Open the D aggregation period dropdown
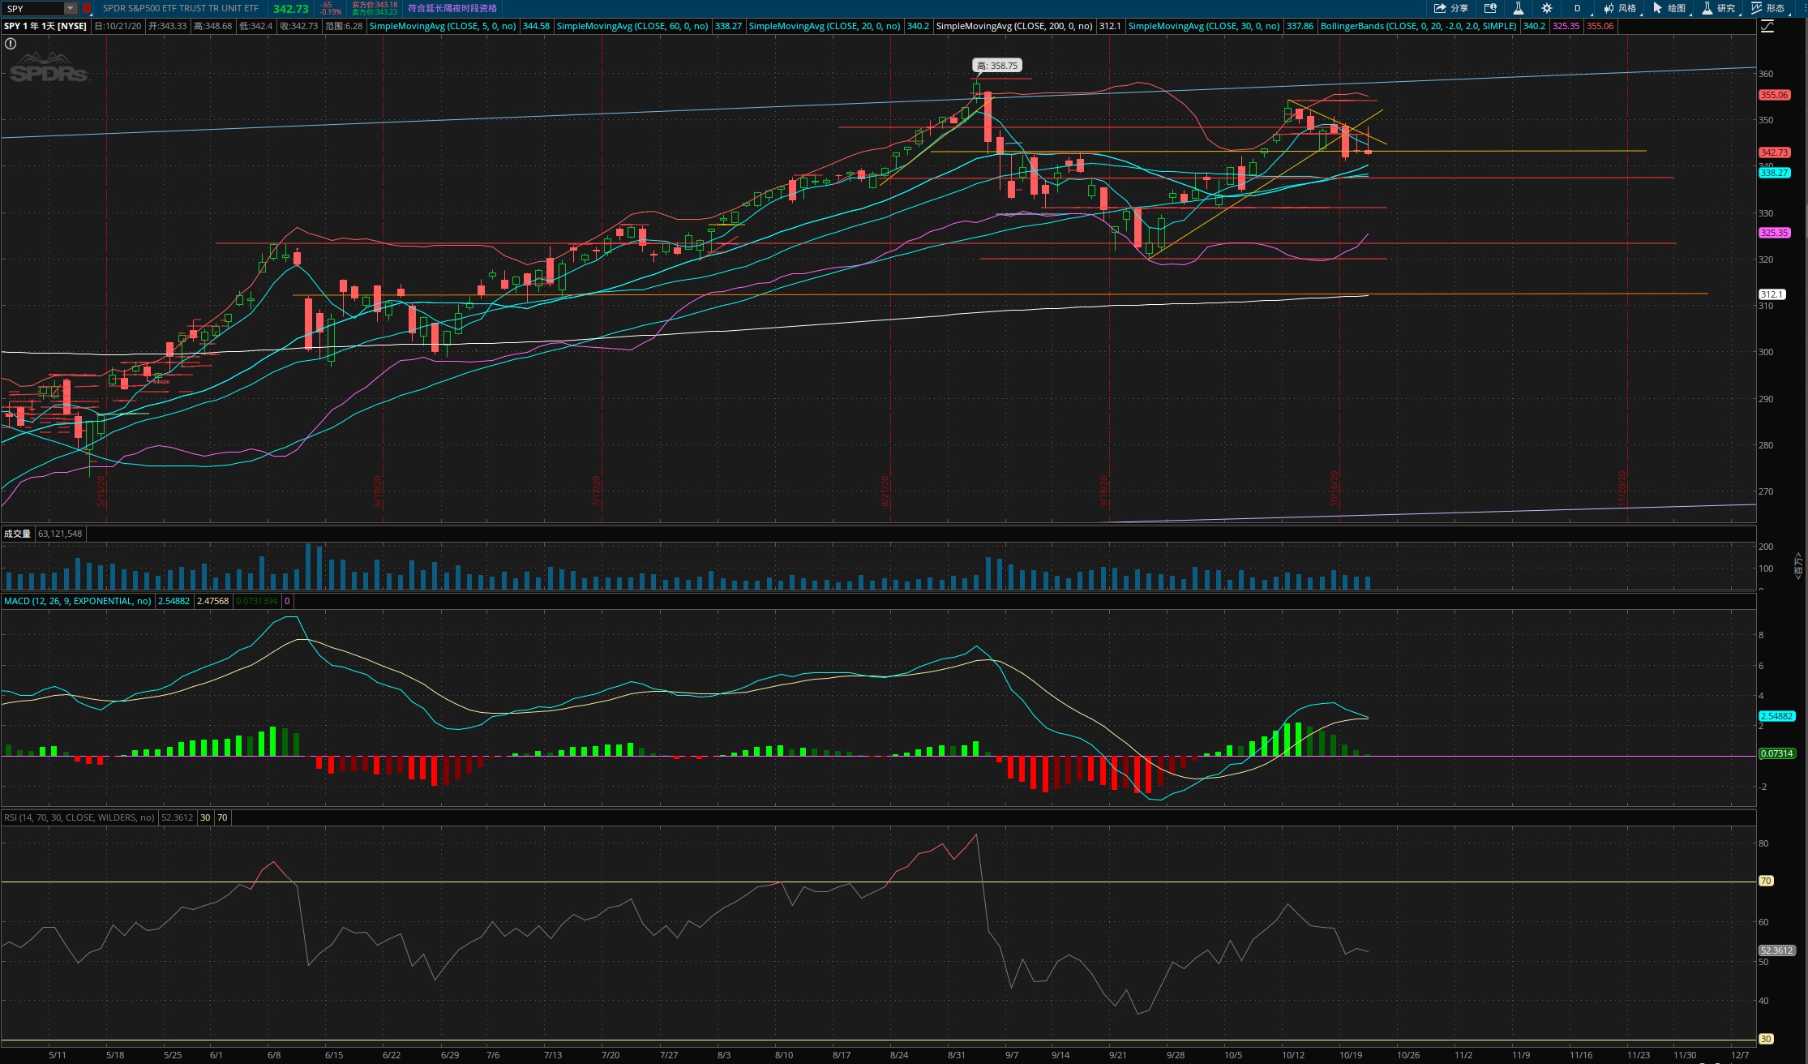The height and width of the screenshot is (1064, 1808). [1579, 8]
